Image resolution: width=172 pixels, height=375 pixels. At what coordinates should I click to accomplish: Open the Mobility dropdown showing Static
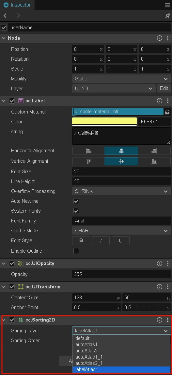click(x=121, y=79)
